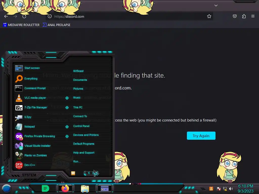Viewport: 259px width, 194px height.
Task: Open Pictures from start menu
Action: (78, 89)
